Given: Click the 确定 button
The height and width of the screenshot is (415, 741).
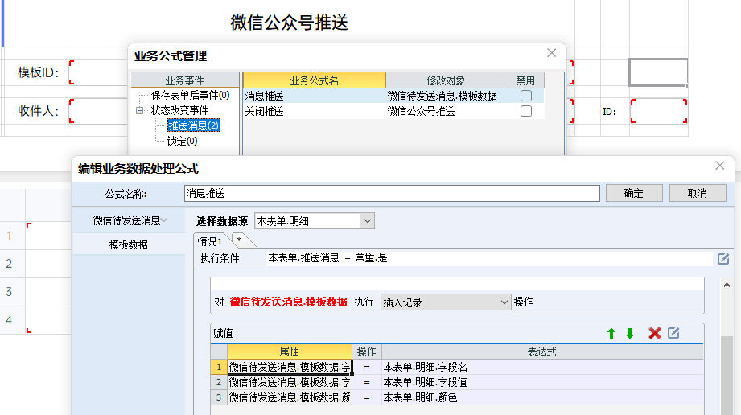Looking at the screenshot, I should pyautogui.click(x=634, y=193).
